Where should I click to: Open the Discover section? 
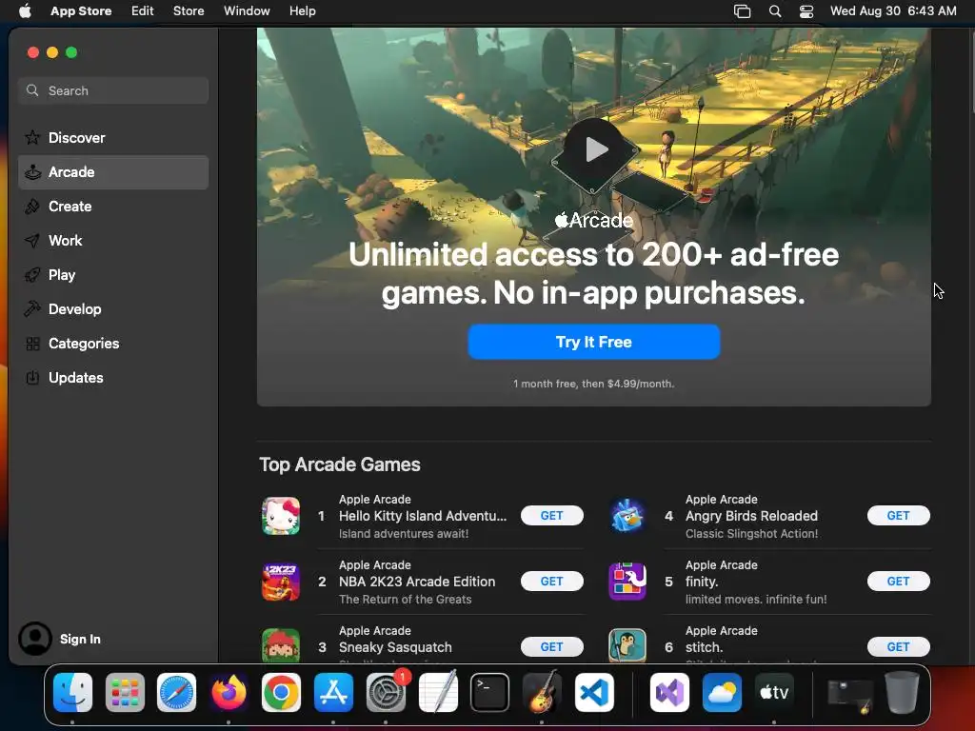click(113, 137)
